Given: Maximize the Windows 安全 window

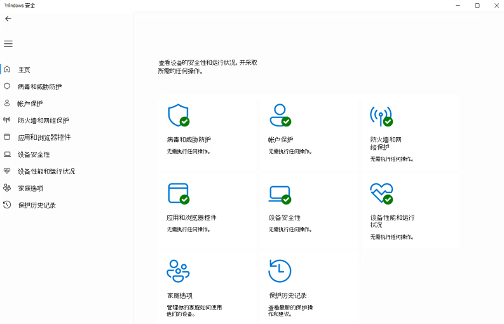Looking at the screenshot, I should click(x=477, y=6).
